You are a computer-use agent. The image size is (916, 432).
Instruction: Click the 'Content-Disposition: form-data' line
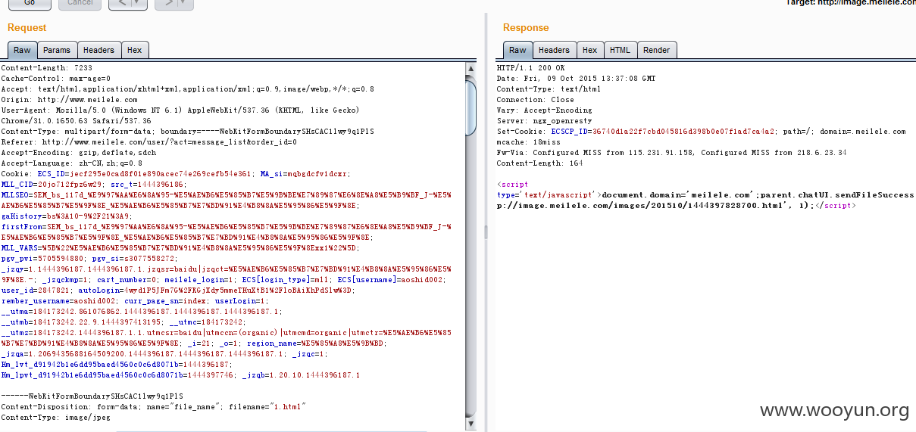153,407
